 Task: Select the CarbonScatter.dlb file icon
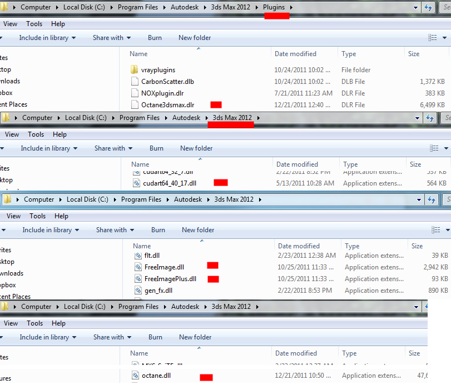pyautogui.click(x=135, y=81)
